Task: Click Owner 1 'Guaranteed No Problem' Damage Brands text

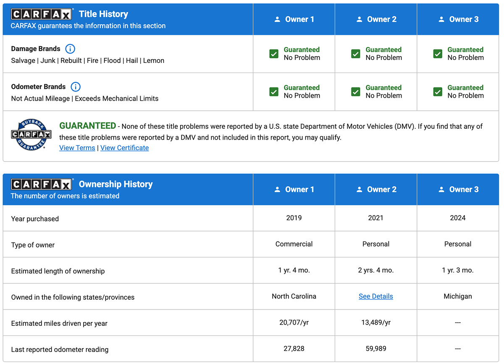Action: [302, 54]
